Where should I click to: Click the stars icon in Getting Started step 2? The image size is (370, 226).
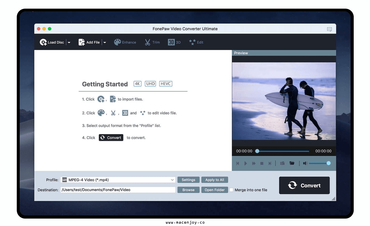(142, 113)
